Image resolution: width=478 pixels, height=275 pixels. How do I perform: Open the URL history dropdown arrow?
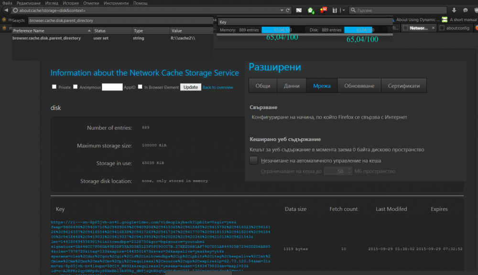[282, 11]
